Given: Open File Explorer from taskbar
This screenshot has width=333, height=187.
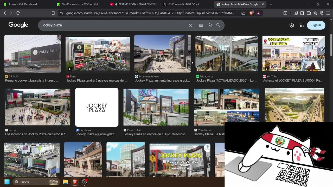Looking at the screenshot, I should (x=65, y=182).
